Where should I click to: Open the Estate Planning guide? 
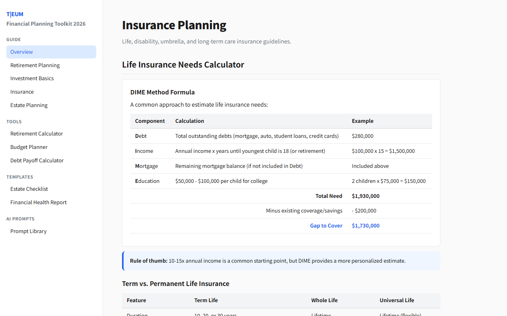click(x=29, y=105)
